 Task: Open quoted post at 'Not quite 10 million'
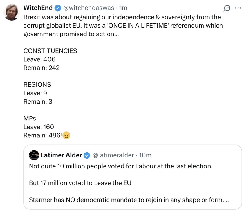point(121,166)
